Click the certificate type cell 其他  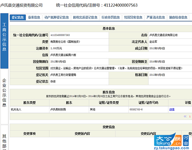click(109, 109)
